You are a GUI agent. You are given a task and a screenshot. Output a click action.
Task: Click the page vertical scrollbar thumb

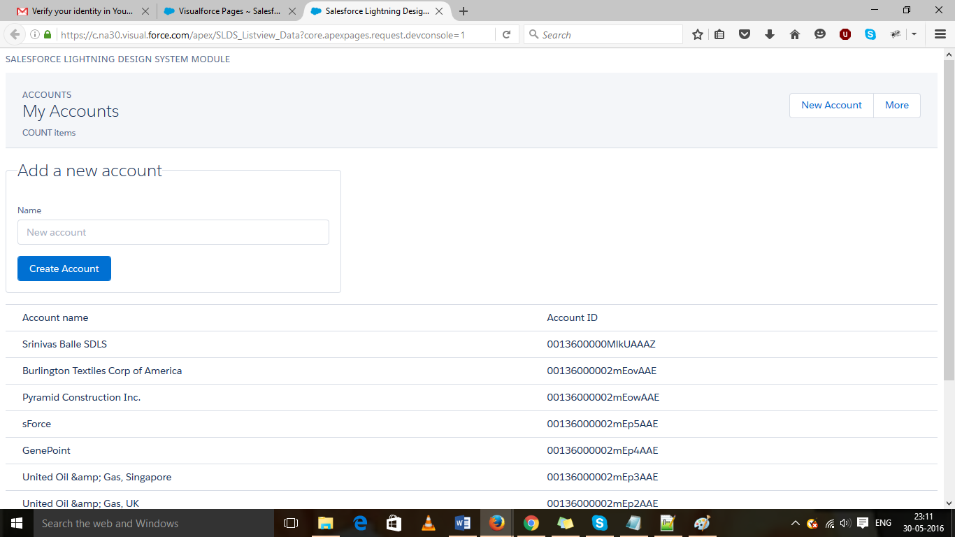(949, 220)
